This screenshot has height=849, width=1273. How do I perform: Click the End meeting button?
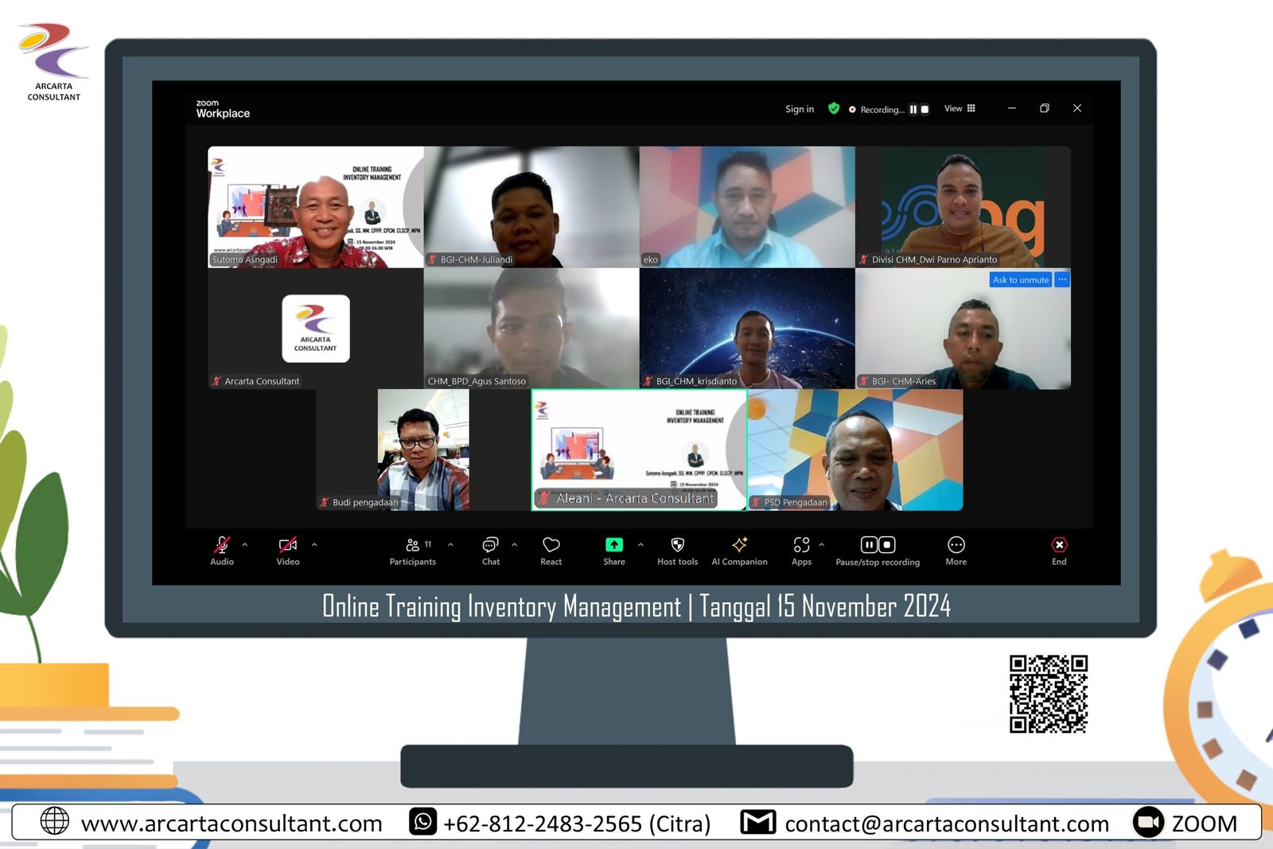pos(1058,551)
